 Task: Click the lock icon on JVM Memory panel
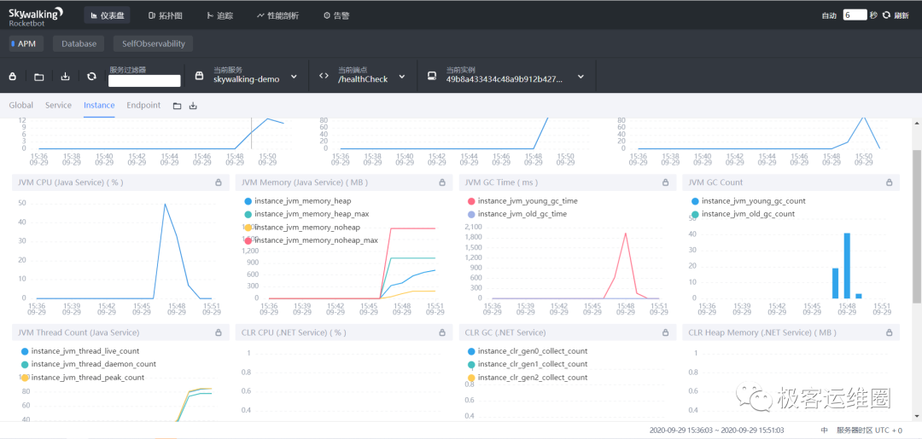pos(442,182)
